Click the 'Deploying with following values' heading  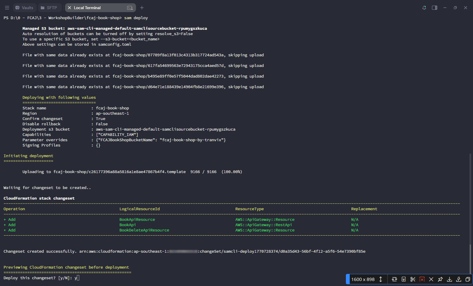coord(59,98)
